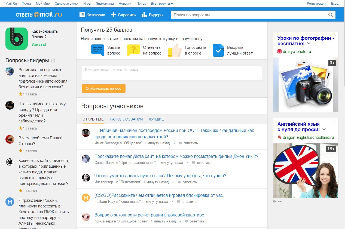Switch to the 'НА ГОЛОСОВАНИИ' tab
Image resolution: width=345 pixels, height=229 pixels.
(x=126, y=119)
